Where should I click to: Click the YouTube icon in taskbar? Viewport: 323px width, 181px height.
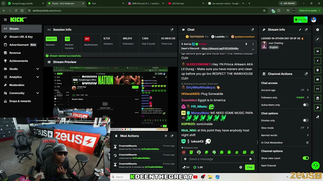click(x=195, y=177)
